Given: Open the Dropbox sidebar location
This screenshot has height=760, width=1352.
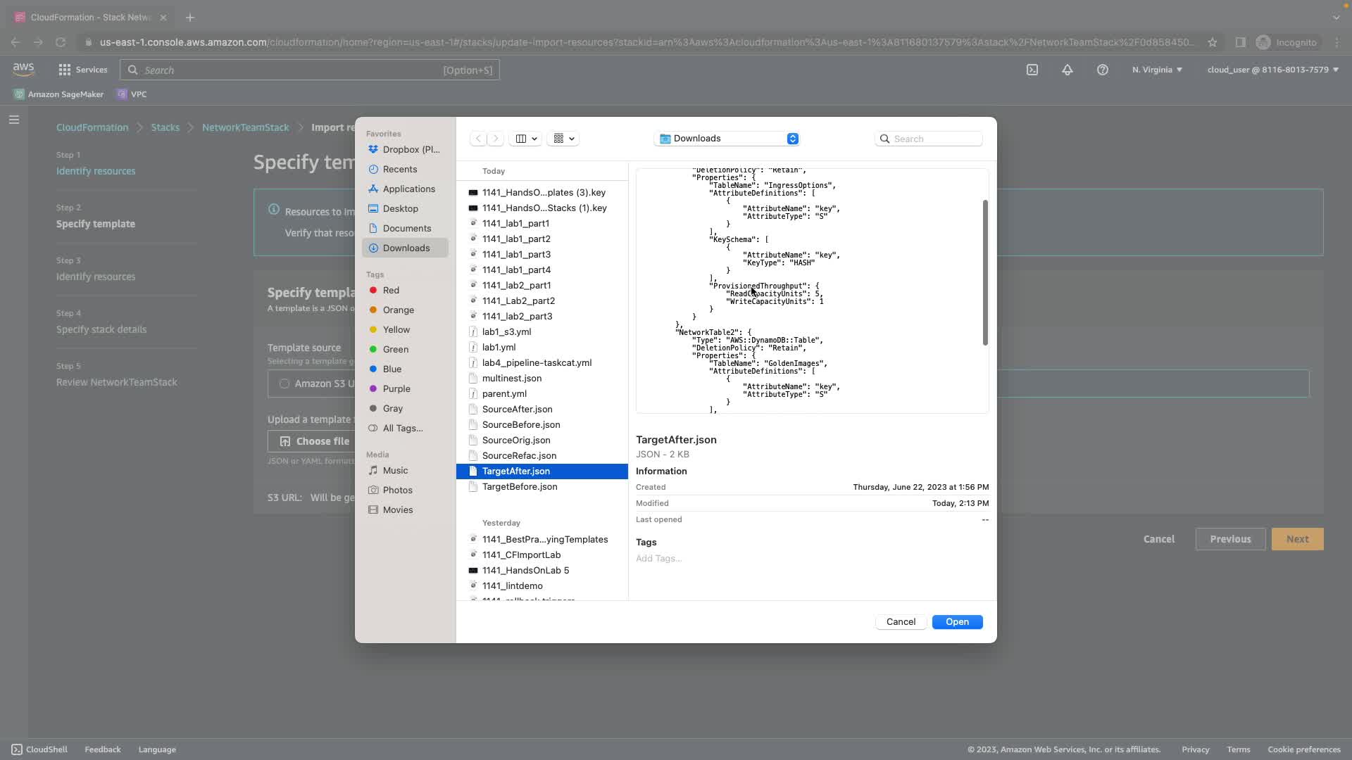Looking at the screenshot, I should point(410,149).
